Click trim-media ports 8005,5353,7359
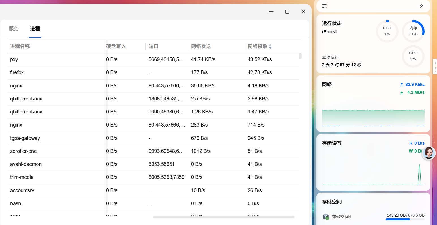The image size is (437, 225). (x=166, y=177)
